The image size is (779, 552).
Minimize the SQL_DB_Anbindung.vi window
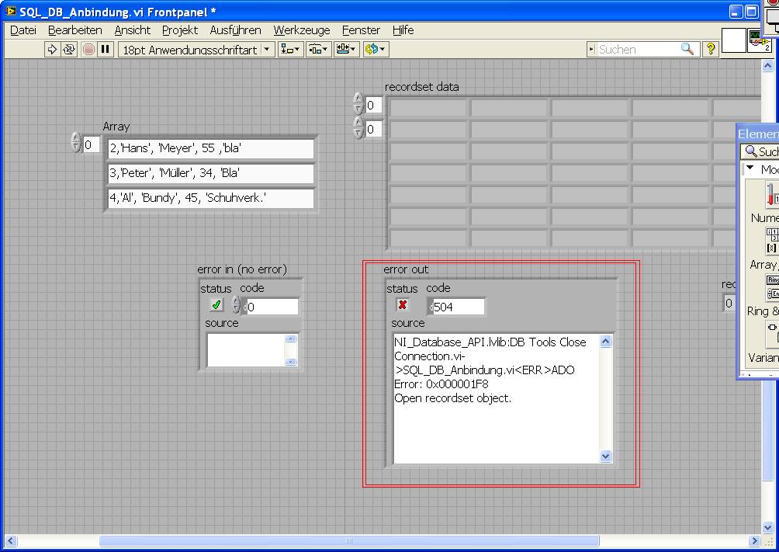coord(736,12)
